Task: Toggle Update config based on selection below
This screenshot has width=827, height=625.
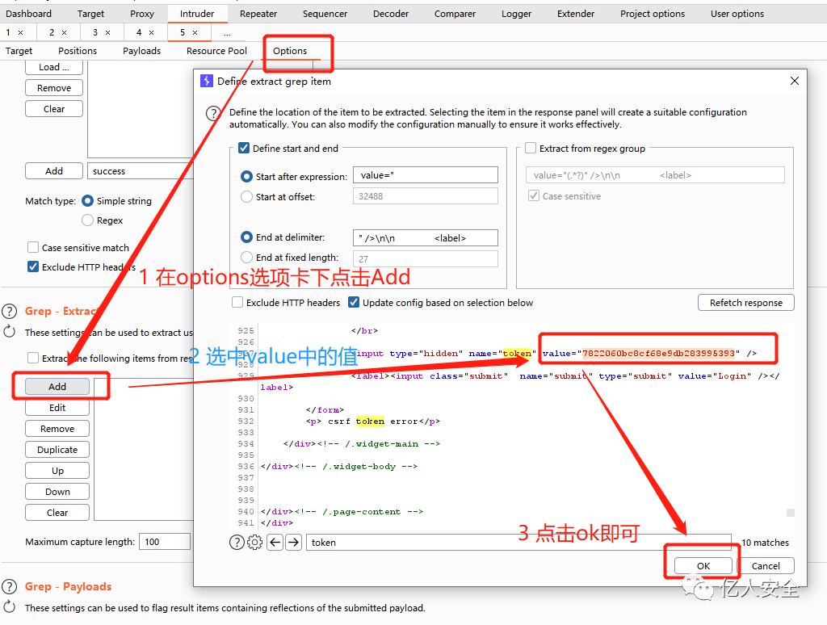Action: (x=354, y=303)
